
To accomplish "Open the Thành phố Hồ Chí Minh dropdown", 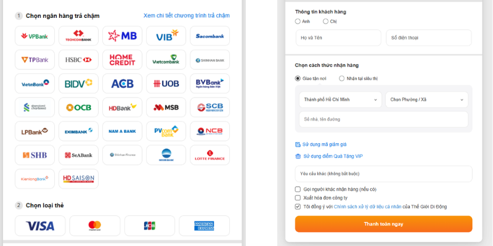I will click(x=340, y=100).
